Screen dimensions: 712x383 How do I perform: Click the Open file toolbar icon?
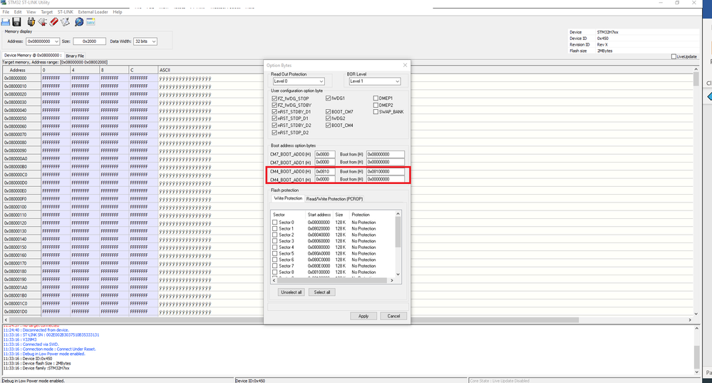point(6,22)
